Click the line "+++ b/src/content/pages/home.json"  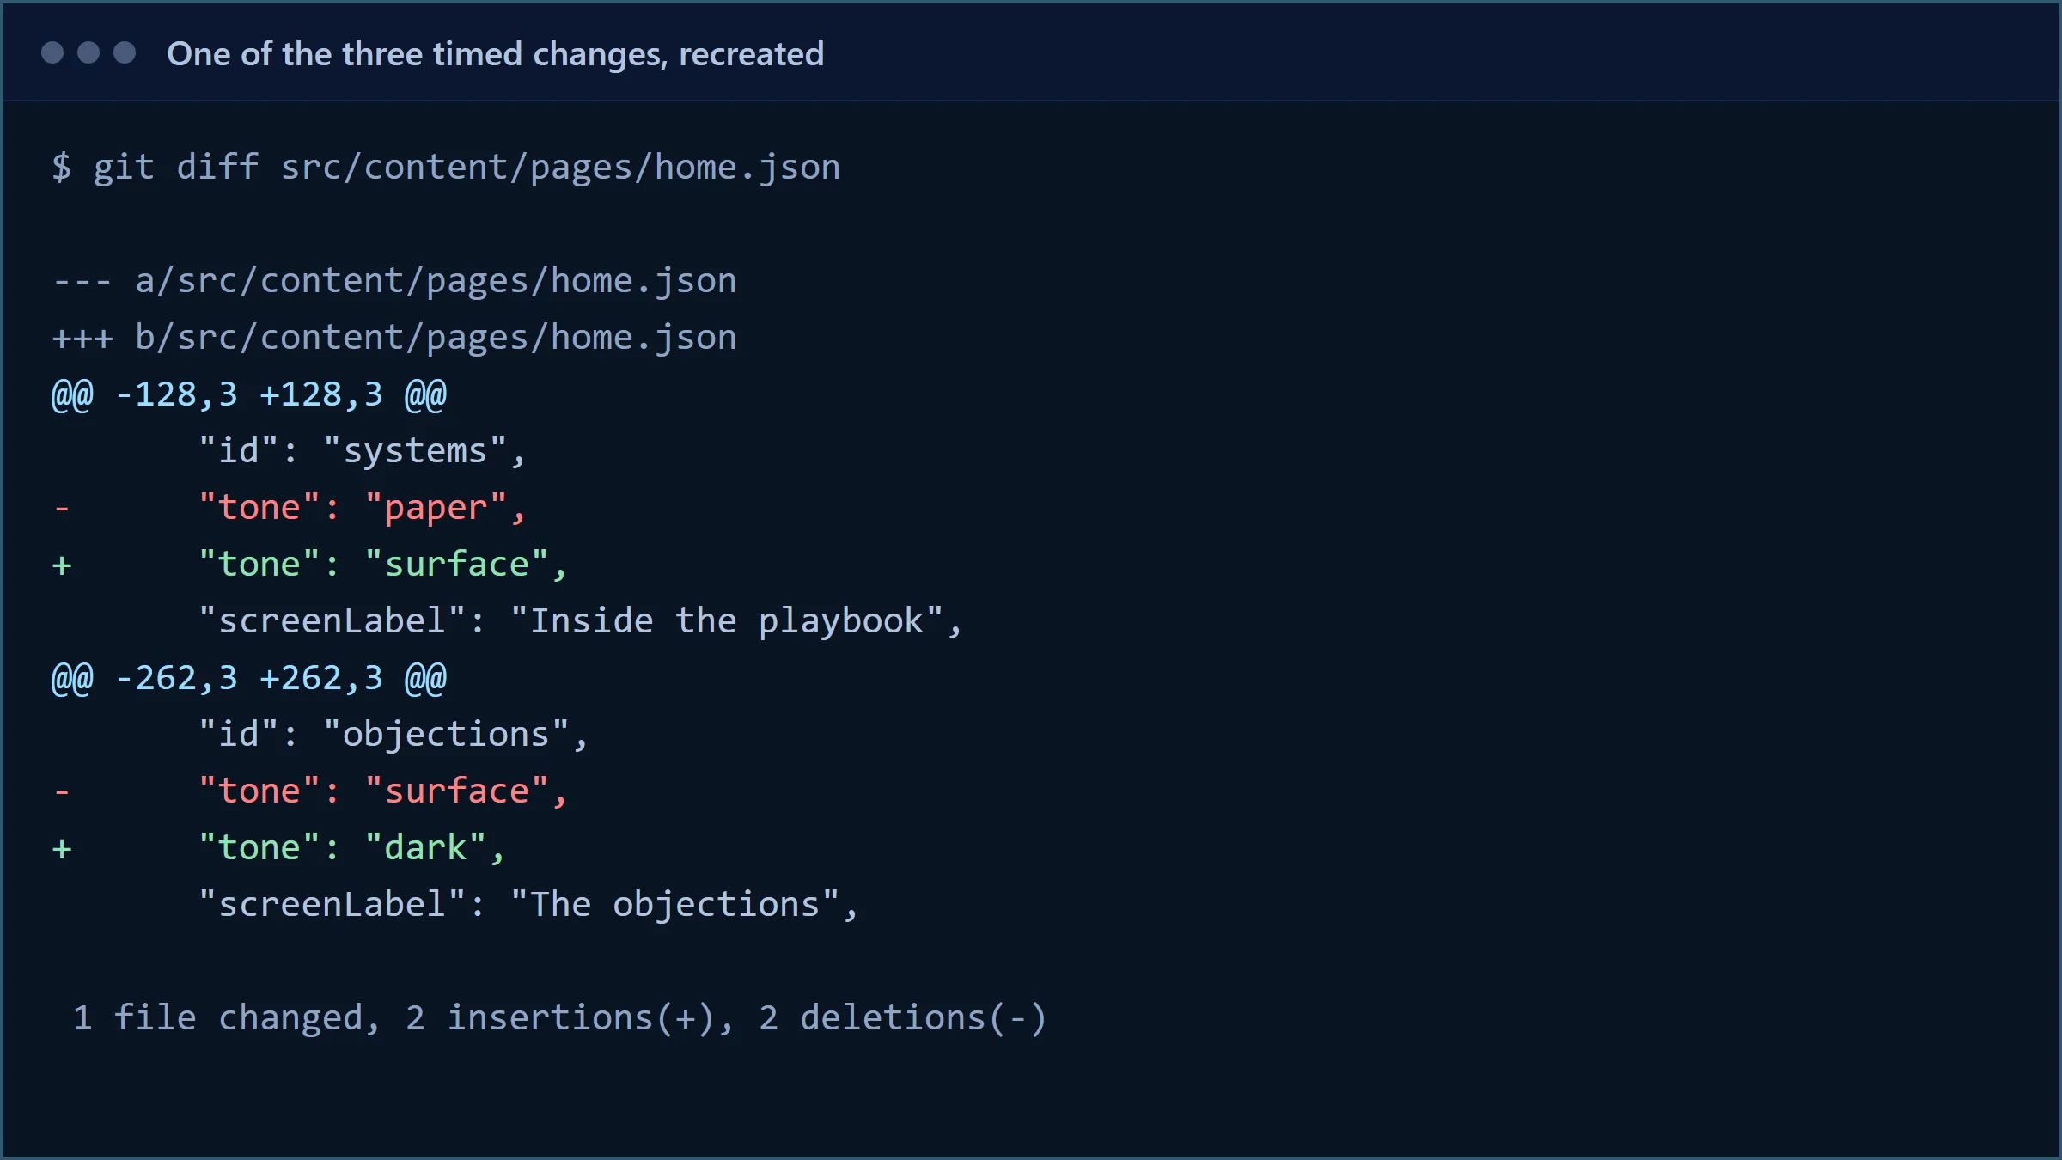pos(394,338)
